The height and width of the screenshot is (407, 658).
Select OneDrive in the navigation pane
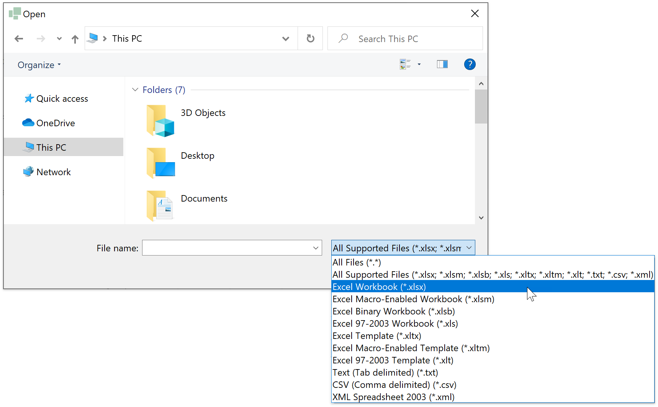click(56, 123)
